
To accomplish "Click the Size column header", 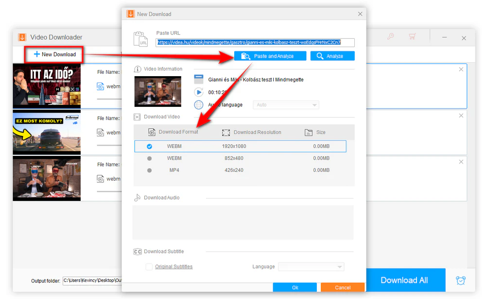I will pyautogui.click(x=321, y=132).
